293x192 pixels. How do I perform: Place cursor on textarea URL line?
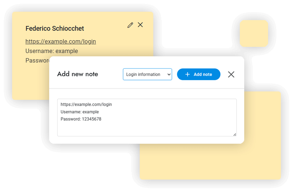(x=86, y=105)
